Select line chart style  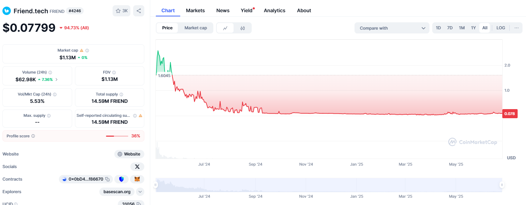point(226,28)
